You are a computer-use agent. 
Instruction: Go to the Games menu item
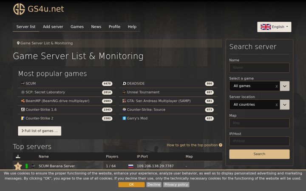[x=77, y=27]
